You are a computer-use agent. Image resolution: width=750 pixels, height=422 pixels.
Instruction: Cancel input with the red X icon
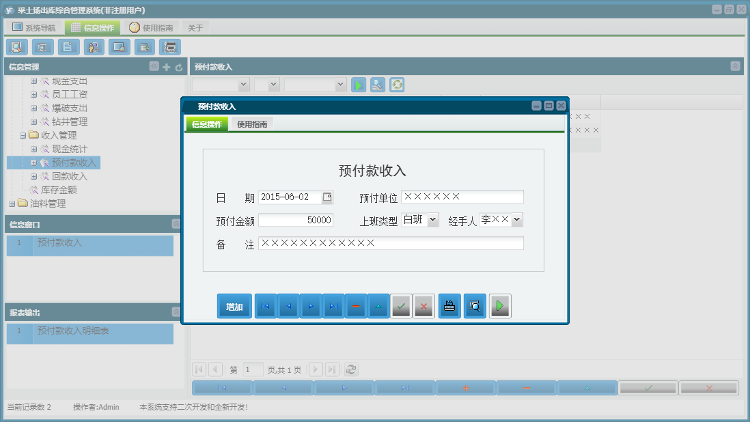[423, 306]
